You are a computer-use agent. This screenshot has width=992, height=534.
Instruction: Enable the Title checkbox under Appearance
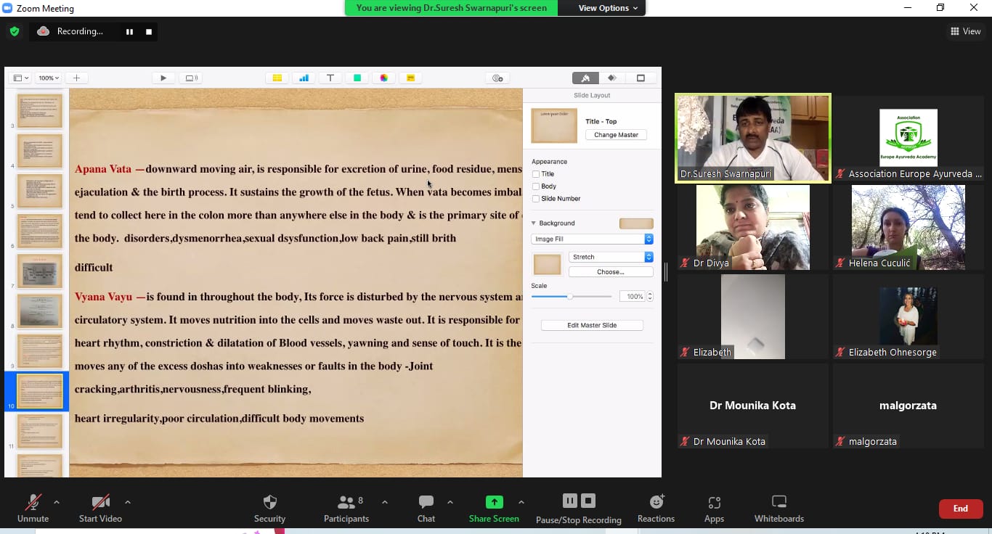point(536,174)
